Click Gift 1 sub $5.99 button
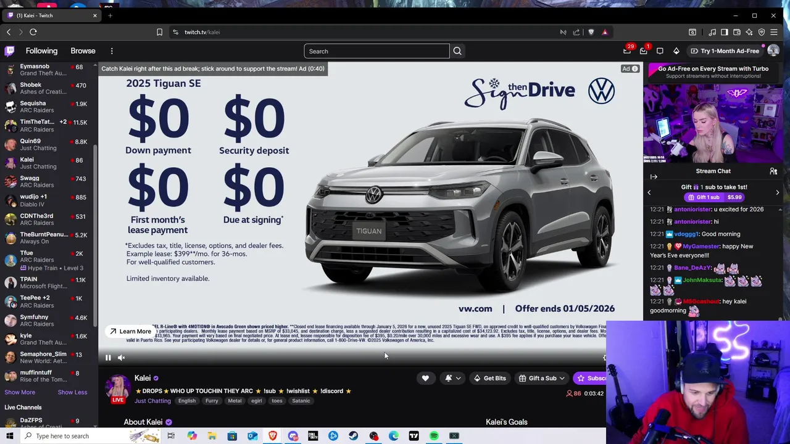The height and width of the screenshot is (444, 790). coord(714,197)
